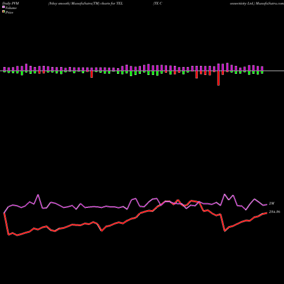Image resolution: width=284 pixels, height=284 pixels.
Task: Click the 'MunafaSutra.com' text at top right
Action: (x=270, y=3)
